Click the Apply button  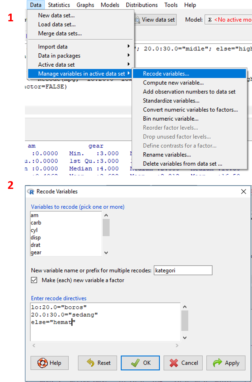click(226, 363)
